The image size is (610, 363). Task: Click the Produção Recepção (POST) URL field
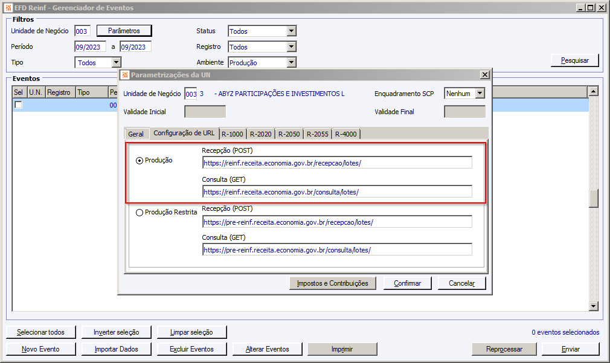(337, 163)
